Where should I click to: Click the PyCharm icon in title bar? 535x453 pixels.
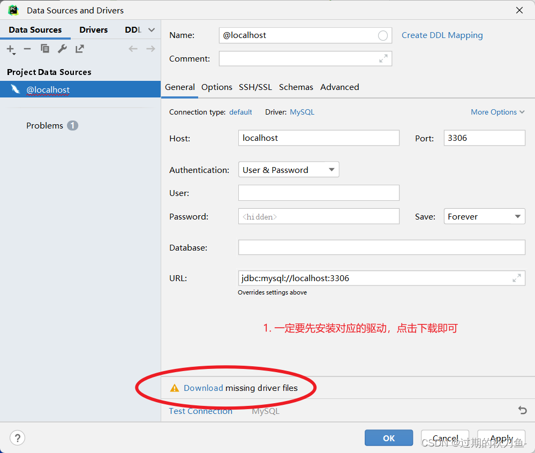pyautogui.click(x=13, y=10)
